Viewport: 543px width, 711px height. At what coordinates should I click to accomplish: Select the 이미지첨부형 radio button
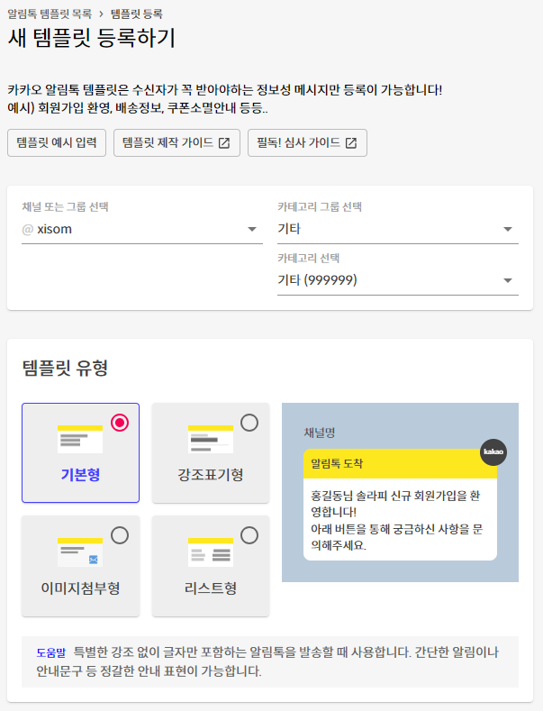(120, 535)
